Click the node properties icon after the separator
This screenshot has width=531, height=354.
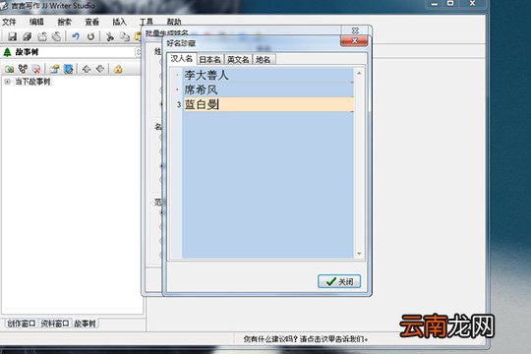(x=54, y=69)
